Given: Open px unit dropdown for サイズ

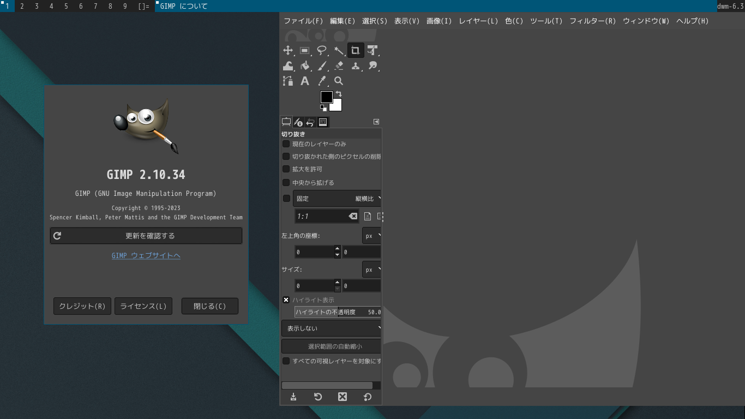Looking at the screenshot, I should (371, 270).
